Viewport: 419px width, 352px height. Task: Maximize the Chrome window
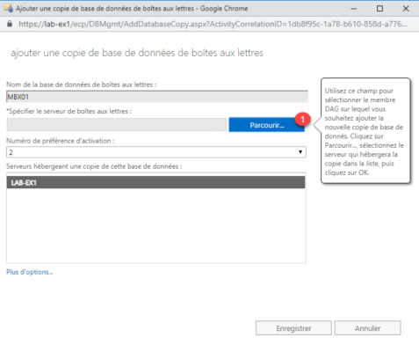pos(379,9)
